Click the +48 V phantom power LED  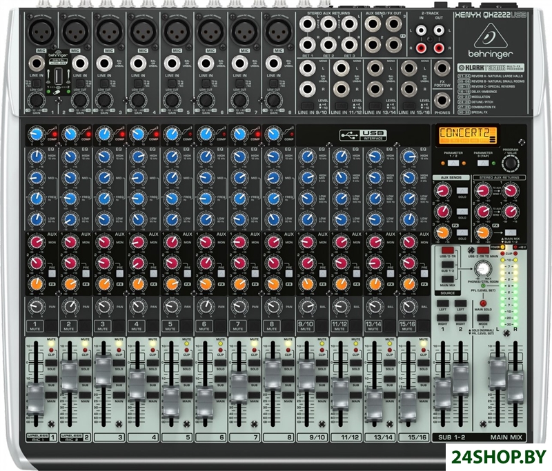[515, 247]
